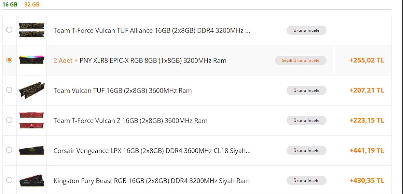Open the TUF Alliance RAM thumbnail image
Image resolution: width=403 pixels, height=194 pixels.
(x=31, y=30)
